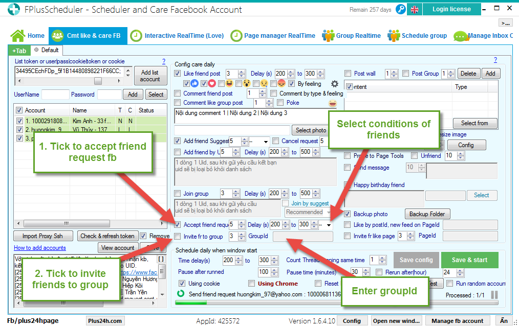Image resolution: width=519 pixels, height=327 pixels.
Task: Click the green house Home icon
Action: pyautogui.click(x=18, y=36)
